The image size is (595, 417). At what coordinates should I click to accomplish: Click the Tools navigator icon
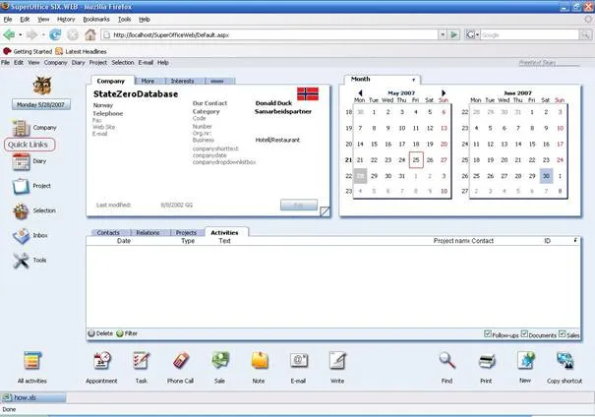click(22, 261)
